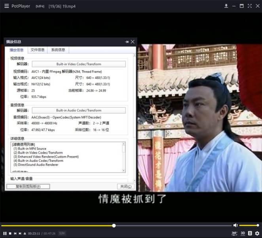Pin the 播放信息 dialog
262x238 pixels.
click(127, 42)
